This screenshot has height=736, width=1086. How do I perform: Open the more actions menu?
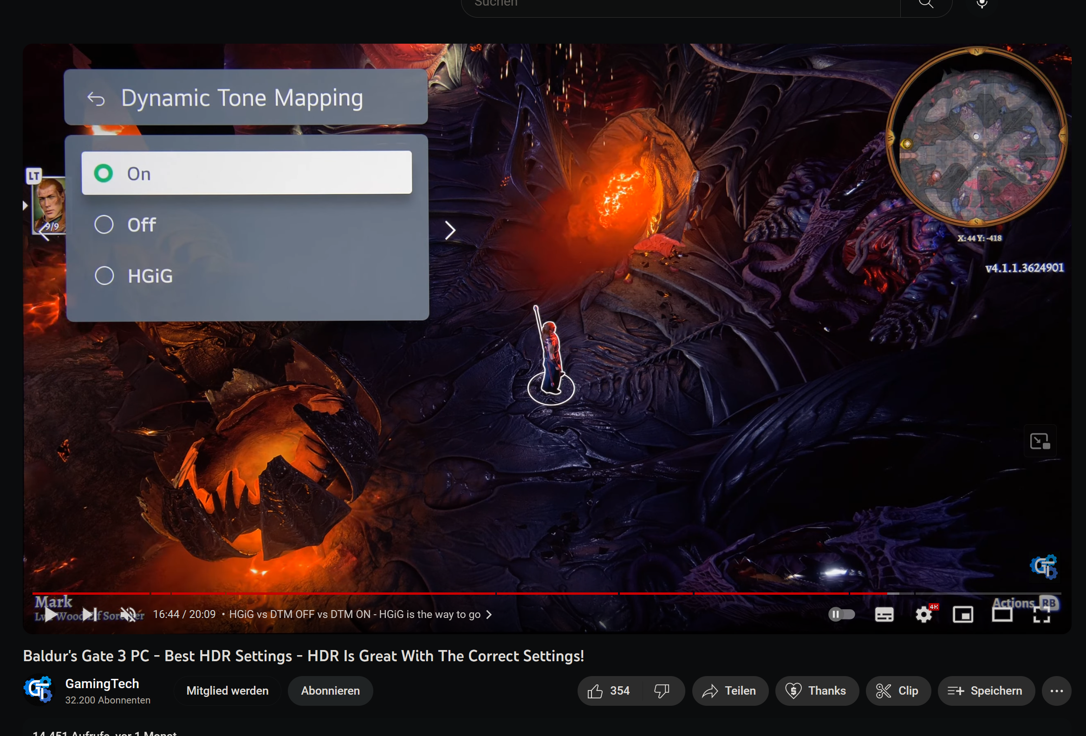click(x=1057, y=690)
